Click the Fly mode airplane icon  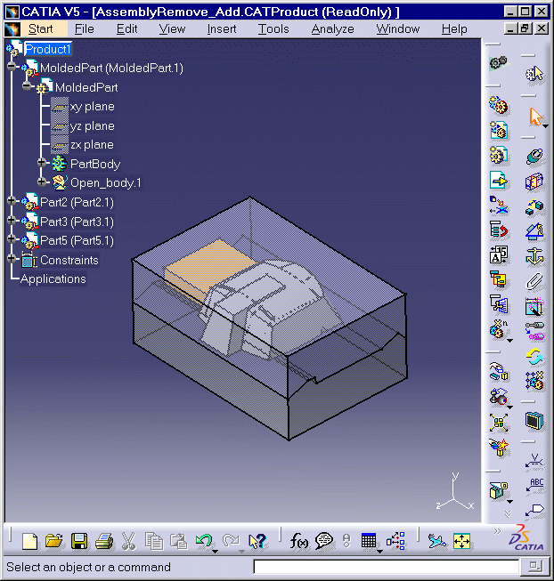click(x=436, y=541)
